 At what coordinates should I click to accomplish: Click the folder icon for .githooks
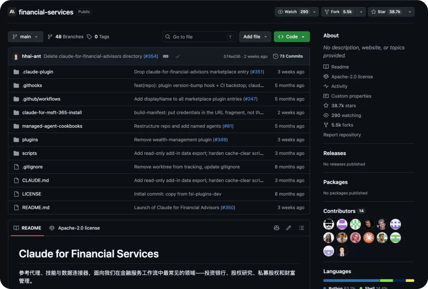16,86
